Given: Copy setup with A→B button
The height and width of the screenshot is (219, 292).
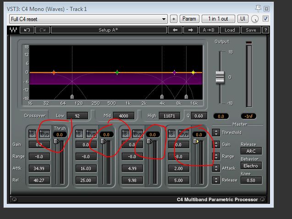Looking at the screenshot, I should click(209, 30).
